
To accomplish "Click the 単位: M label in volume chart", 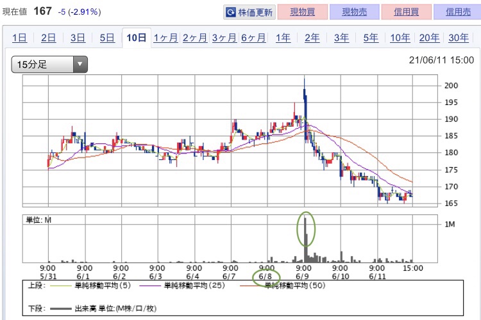I will [38, 220].
